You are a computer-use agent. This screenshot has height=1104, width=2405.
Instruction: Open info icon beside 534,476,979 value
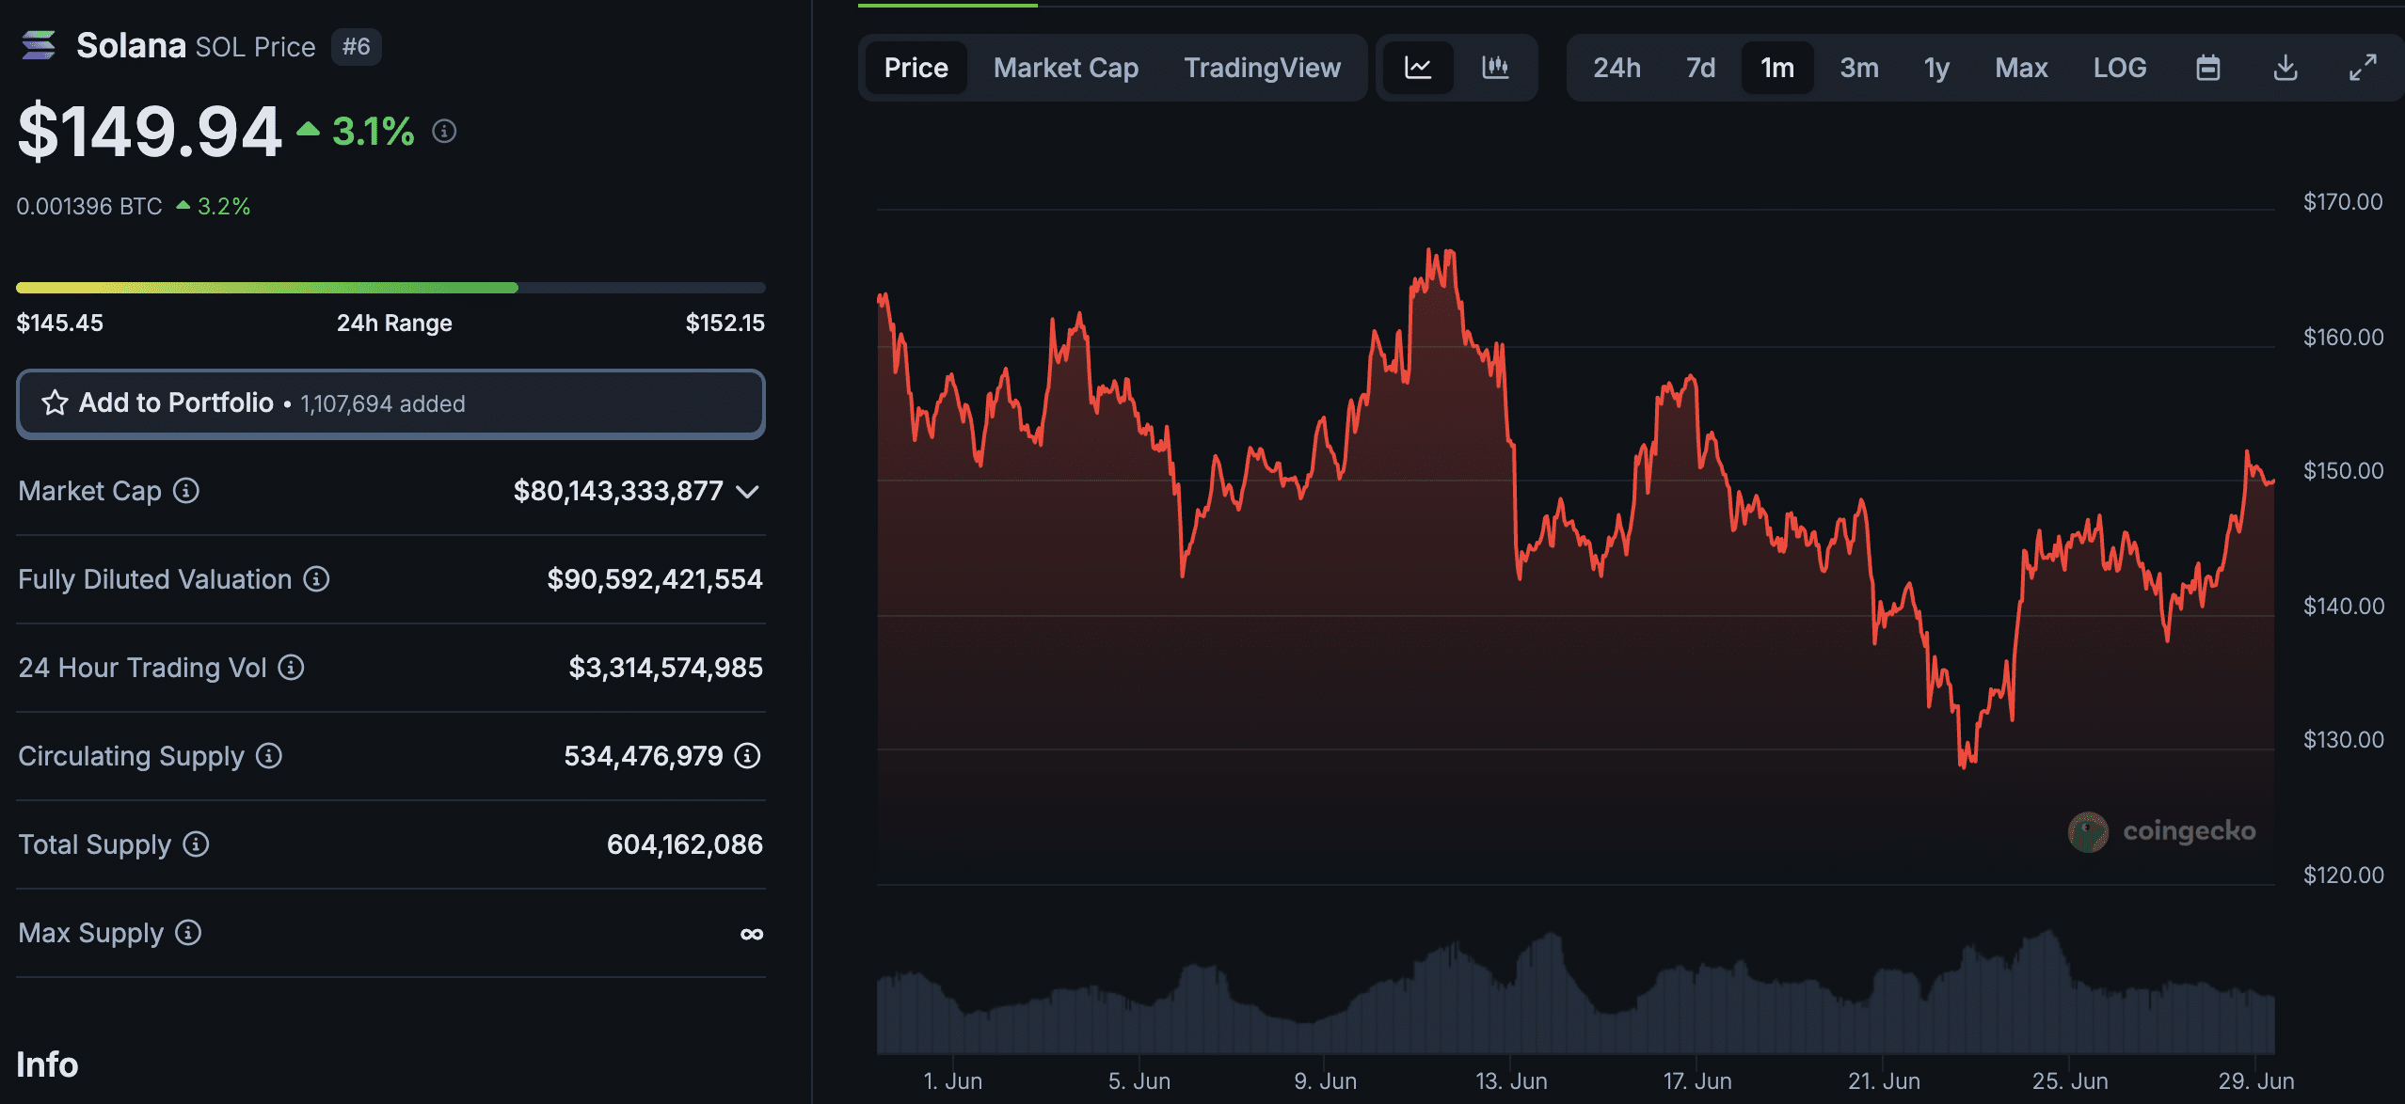click(747, 755)
